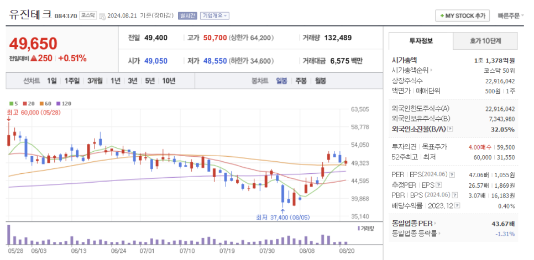This screenshot has height=260, width=534.
Task: Select the 일봉 candle chart
Action: tap(281, 81)
